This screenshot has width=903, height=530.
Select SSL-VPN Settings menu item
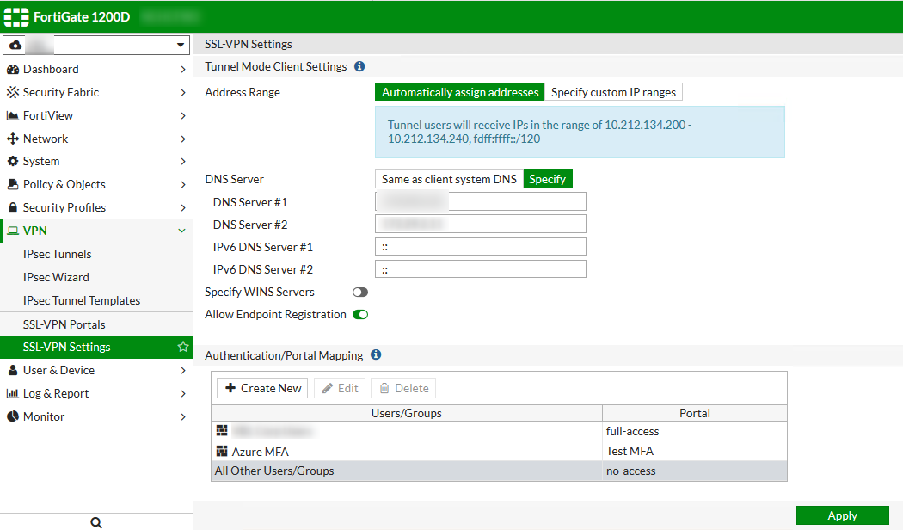(x=96, y=347)
